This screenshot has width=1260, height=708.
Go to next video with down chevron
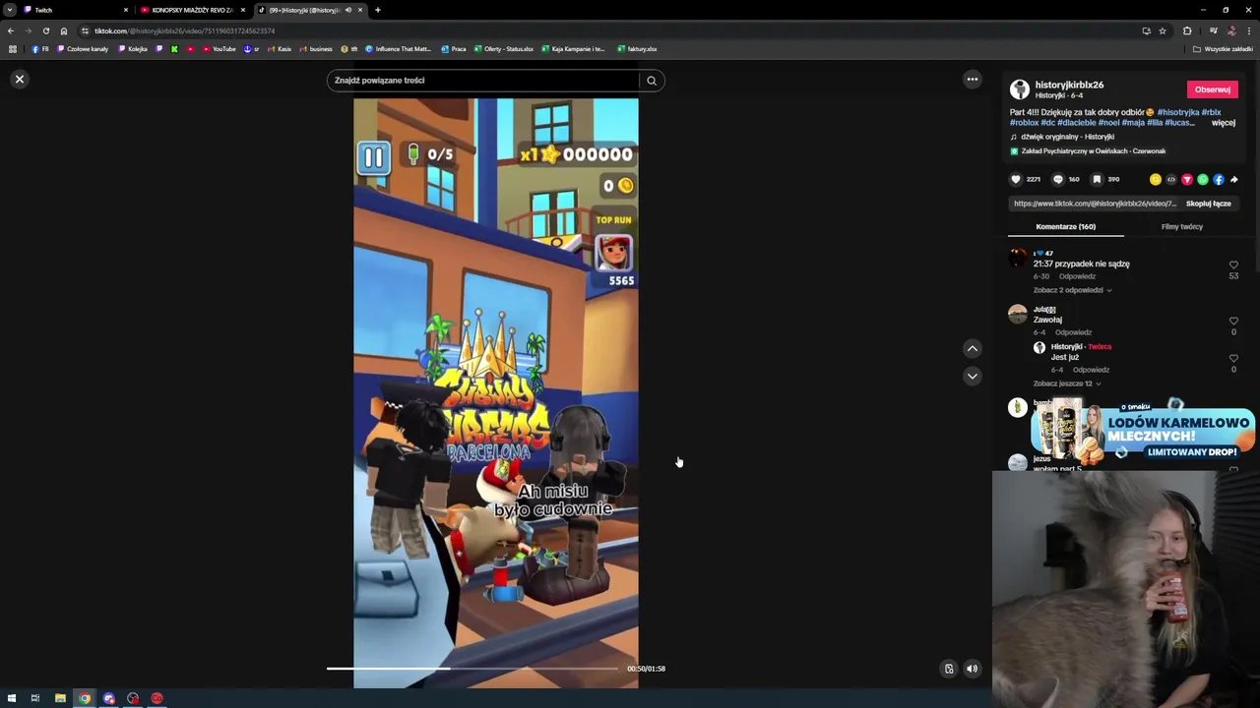pos(972,376)
